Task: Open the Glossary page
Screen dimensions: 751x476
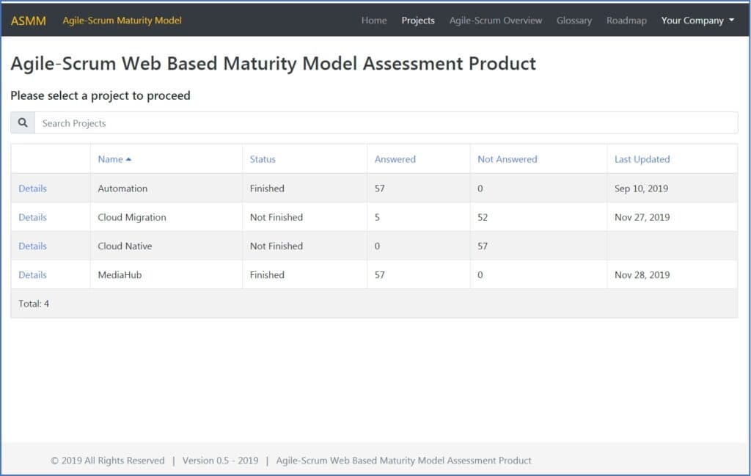Action: tap(574, 21)
